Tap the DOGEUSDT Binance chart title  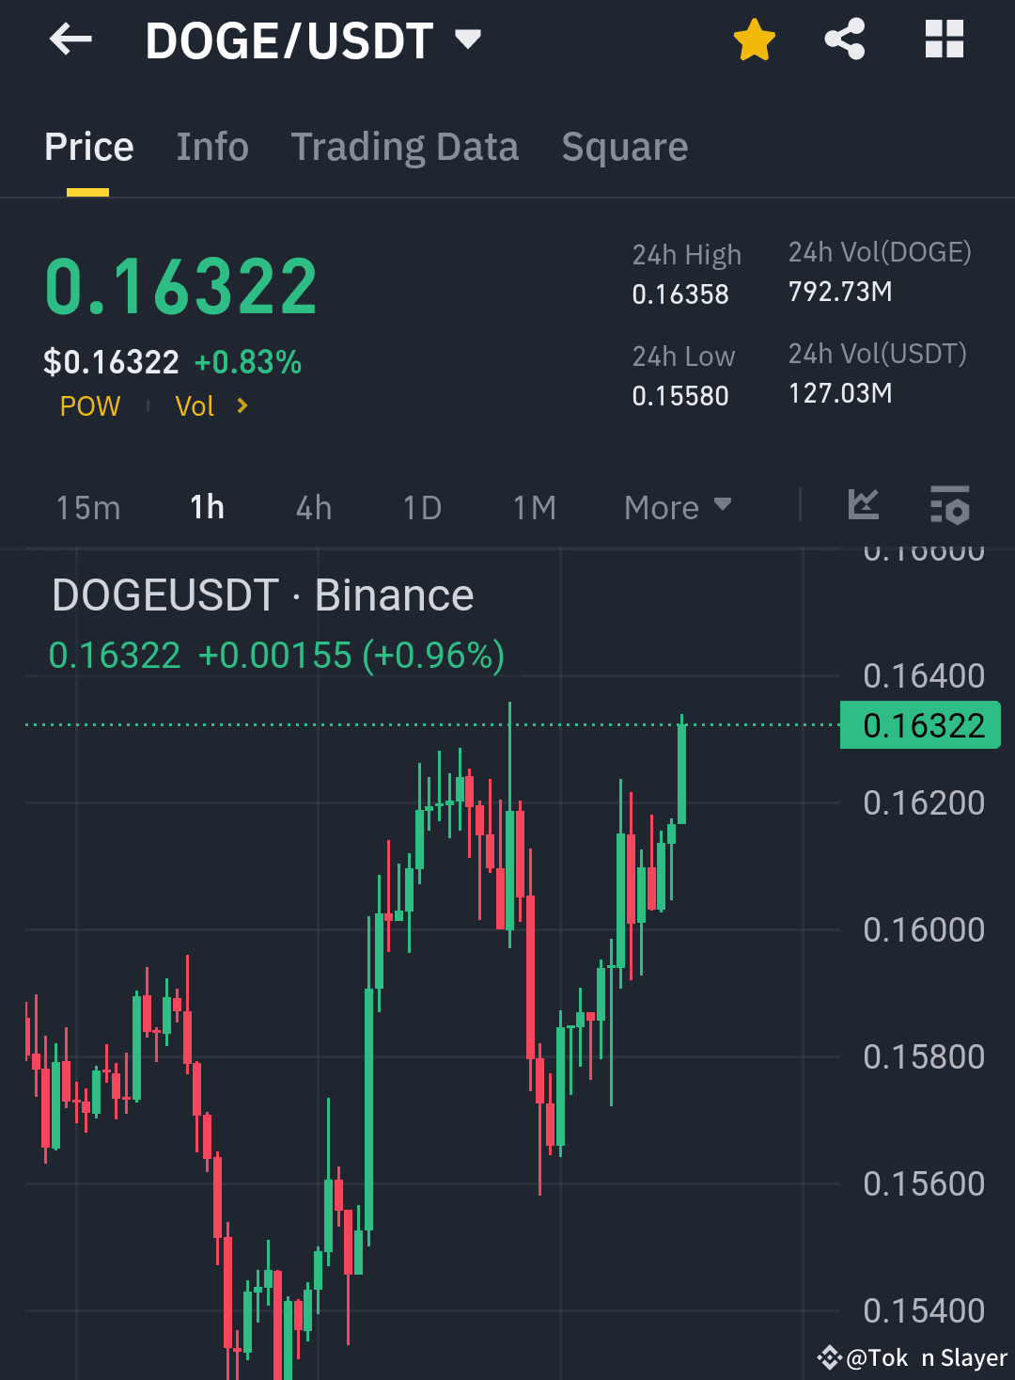[262, 595]
